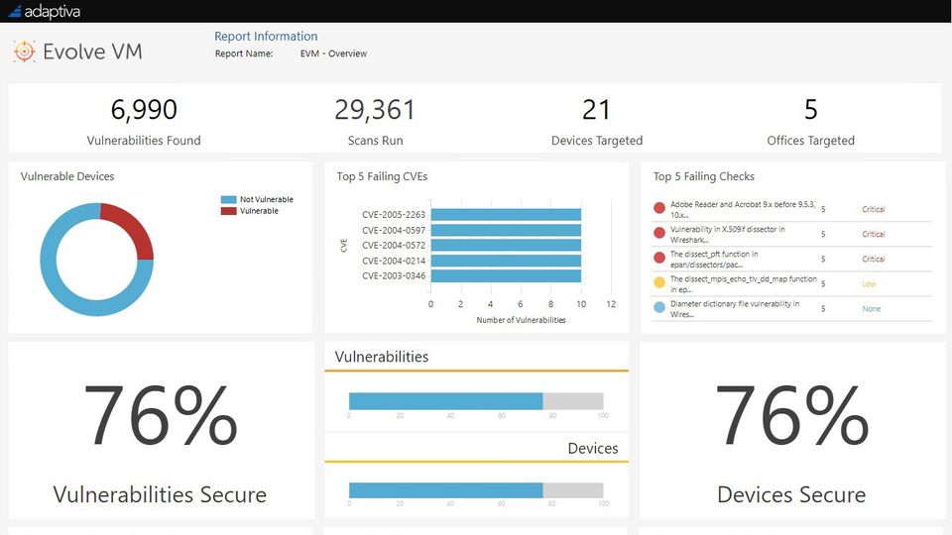Screen dimensions: 952x535
Task: Open dissect_mpls_echo_tlv_dd_map function check
Action: pos(743,284)
